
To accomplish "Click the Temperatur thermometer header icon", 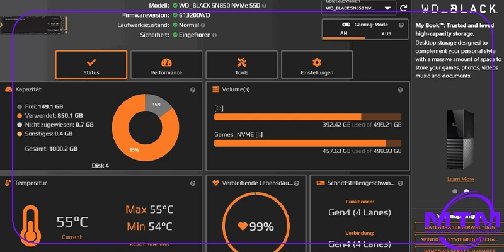I will 8,183.
